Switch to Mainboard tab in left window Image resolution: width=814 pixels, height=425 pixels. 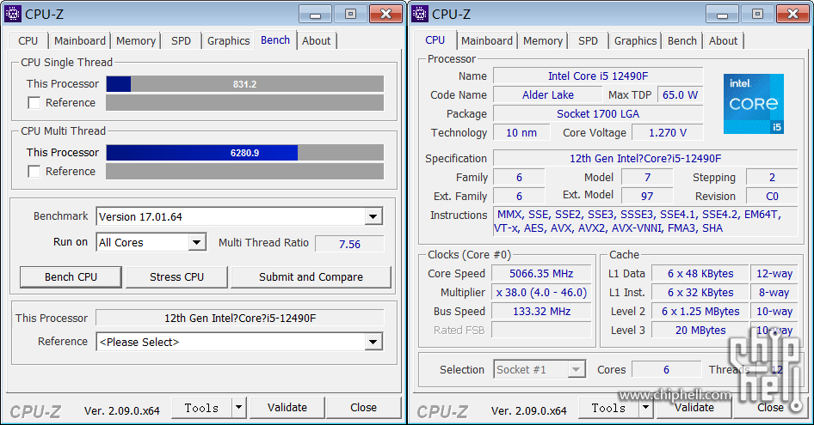pyautogui.click(x=80, y=41)
